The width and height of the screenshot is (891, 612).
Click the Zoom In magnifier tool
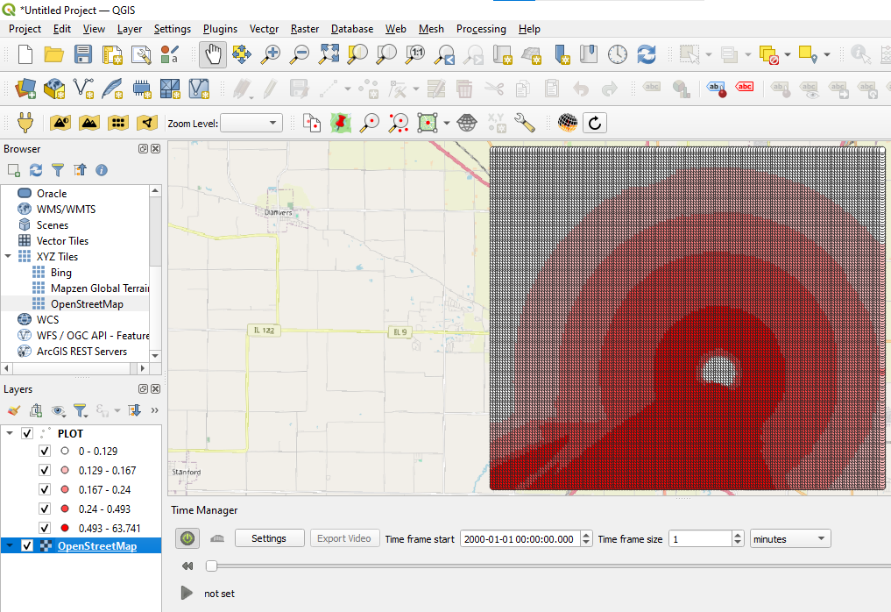tap(270, 54)
